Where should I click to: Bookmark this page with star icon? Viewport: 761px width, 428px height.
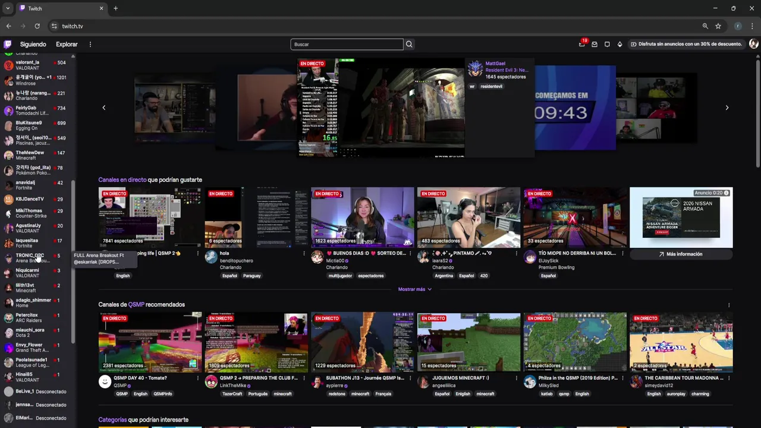[718, 26]
